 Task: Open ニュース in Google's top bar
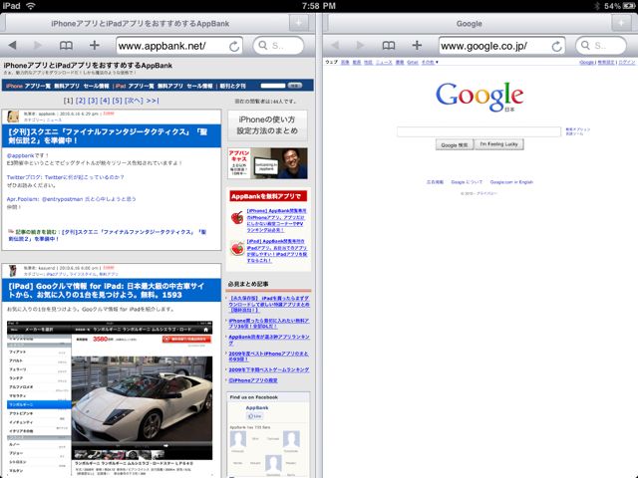point(384,62)
